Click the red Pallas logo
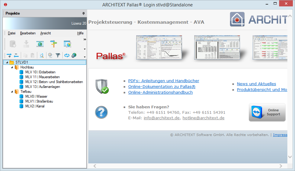 point(111,56)
